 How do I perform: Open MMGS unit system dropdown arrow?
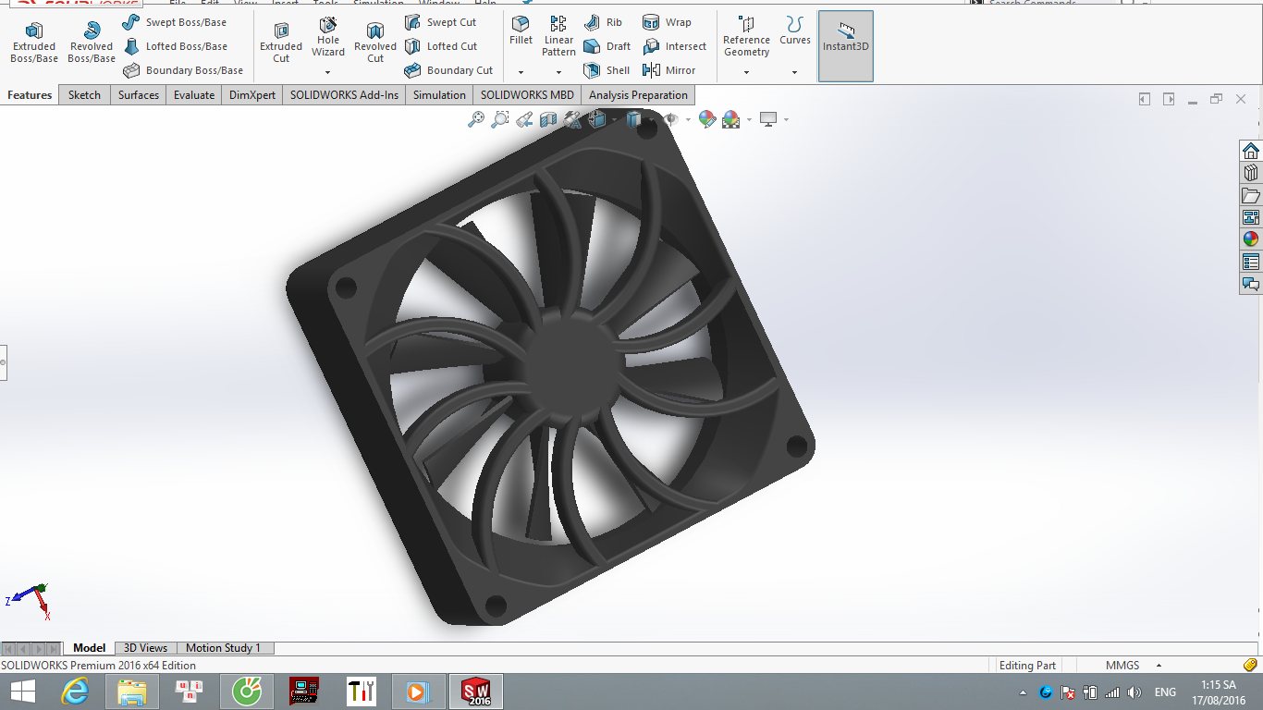[1159, 666]
